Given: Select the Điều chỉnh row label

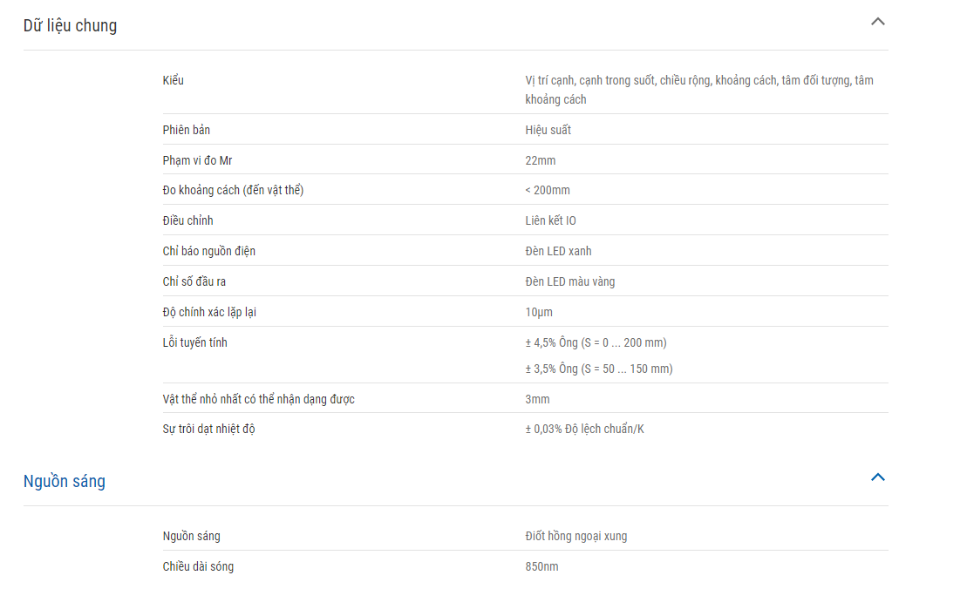Looking at the screenshot, I should (188, 220).
